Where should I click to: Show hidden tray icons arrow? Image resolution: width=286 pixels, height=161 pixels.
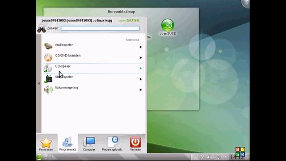[x=226, y=157]
